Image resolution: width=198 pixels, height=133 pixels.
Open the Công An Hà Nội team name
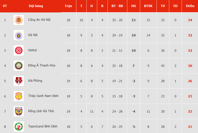point(39,20)
